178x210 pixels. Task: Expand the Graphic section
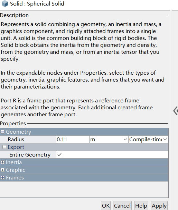(x=2, y=170)
